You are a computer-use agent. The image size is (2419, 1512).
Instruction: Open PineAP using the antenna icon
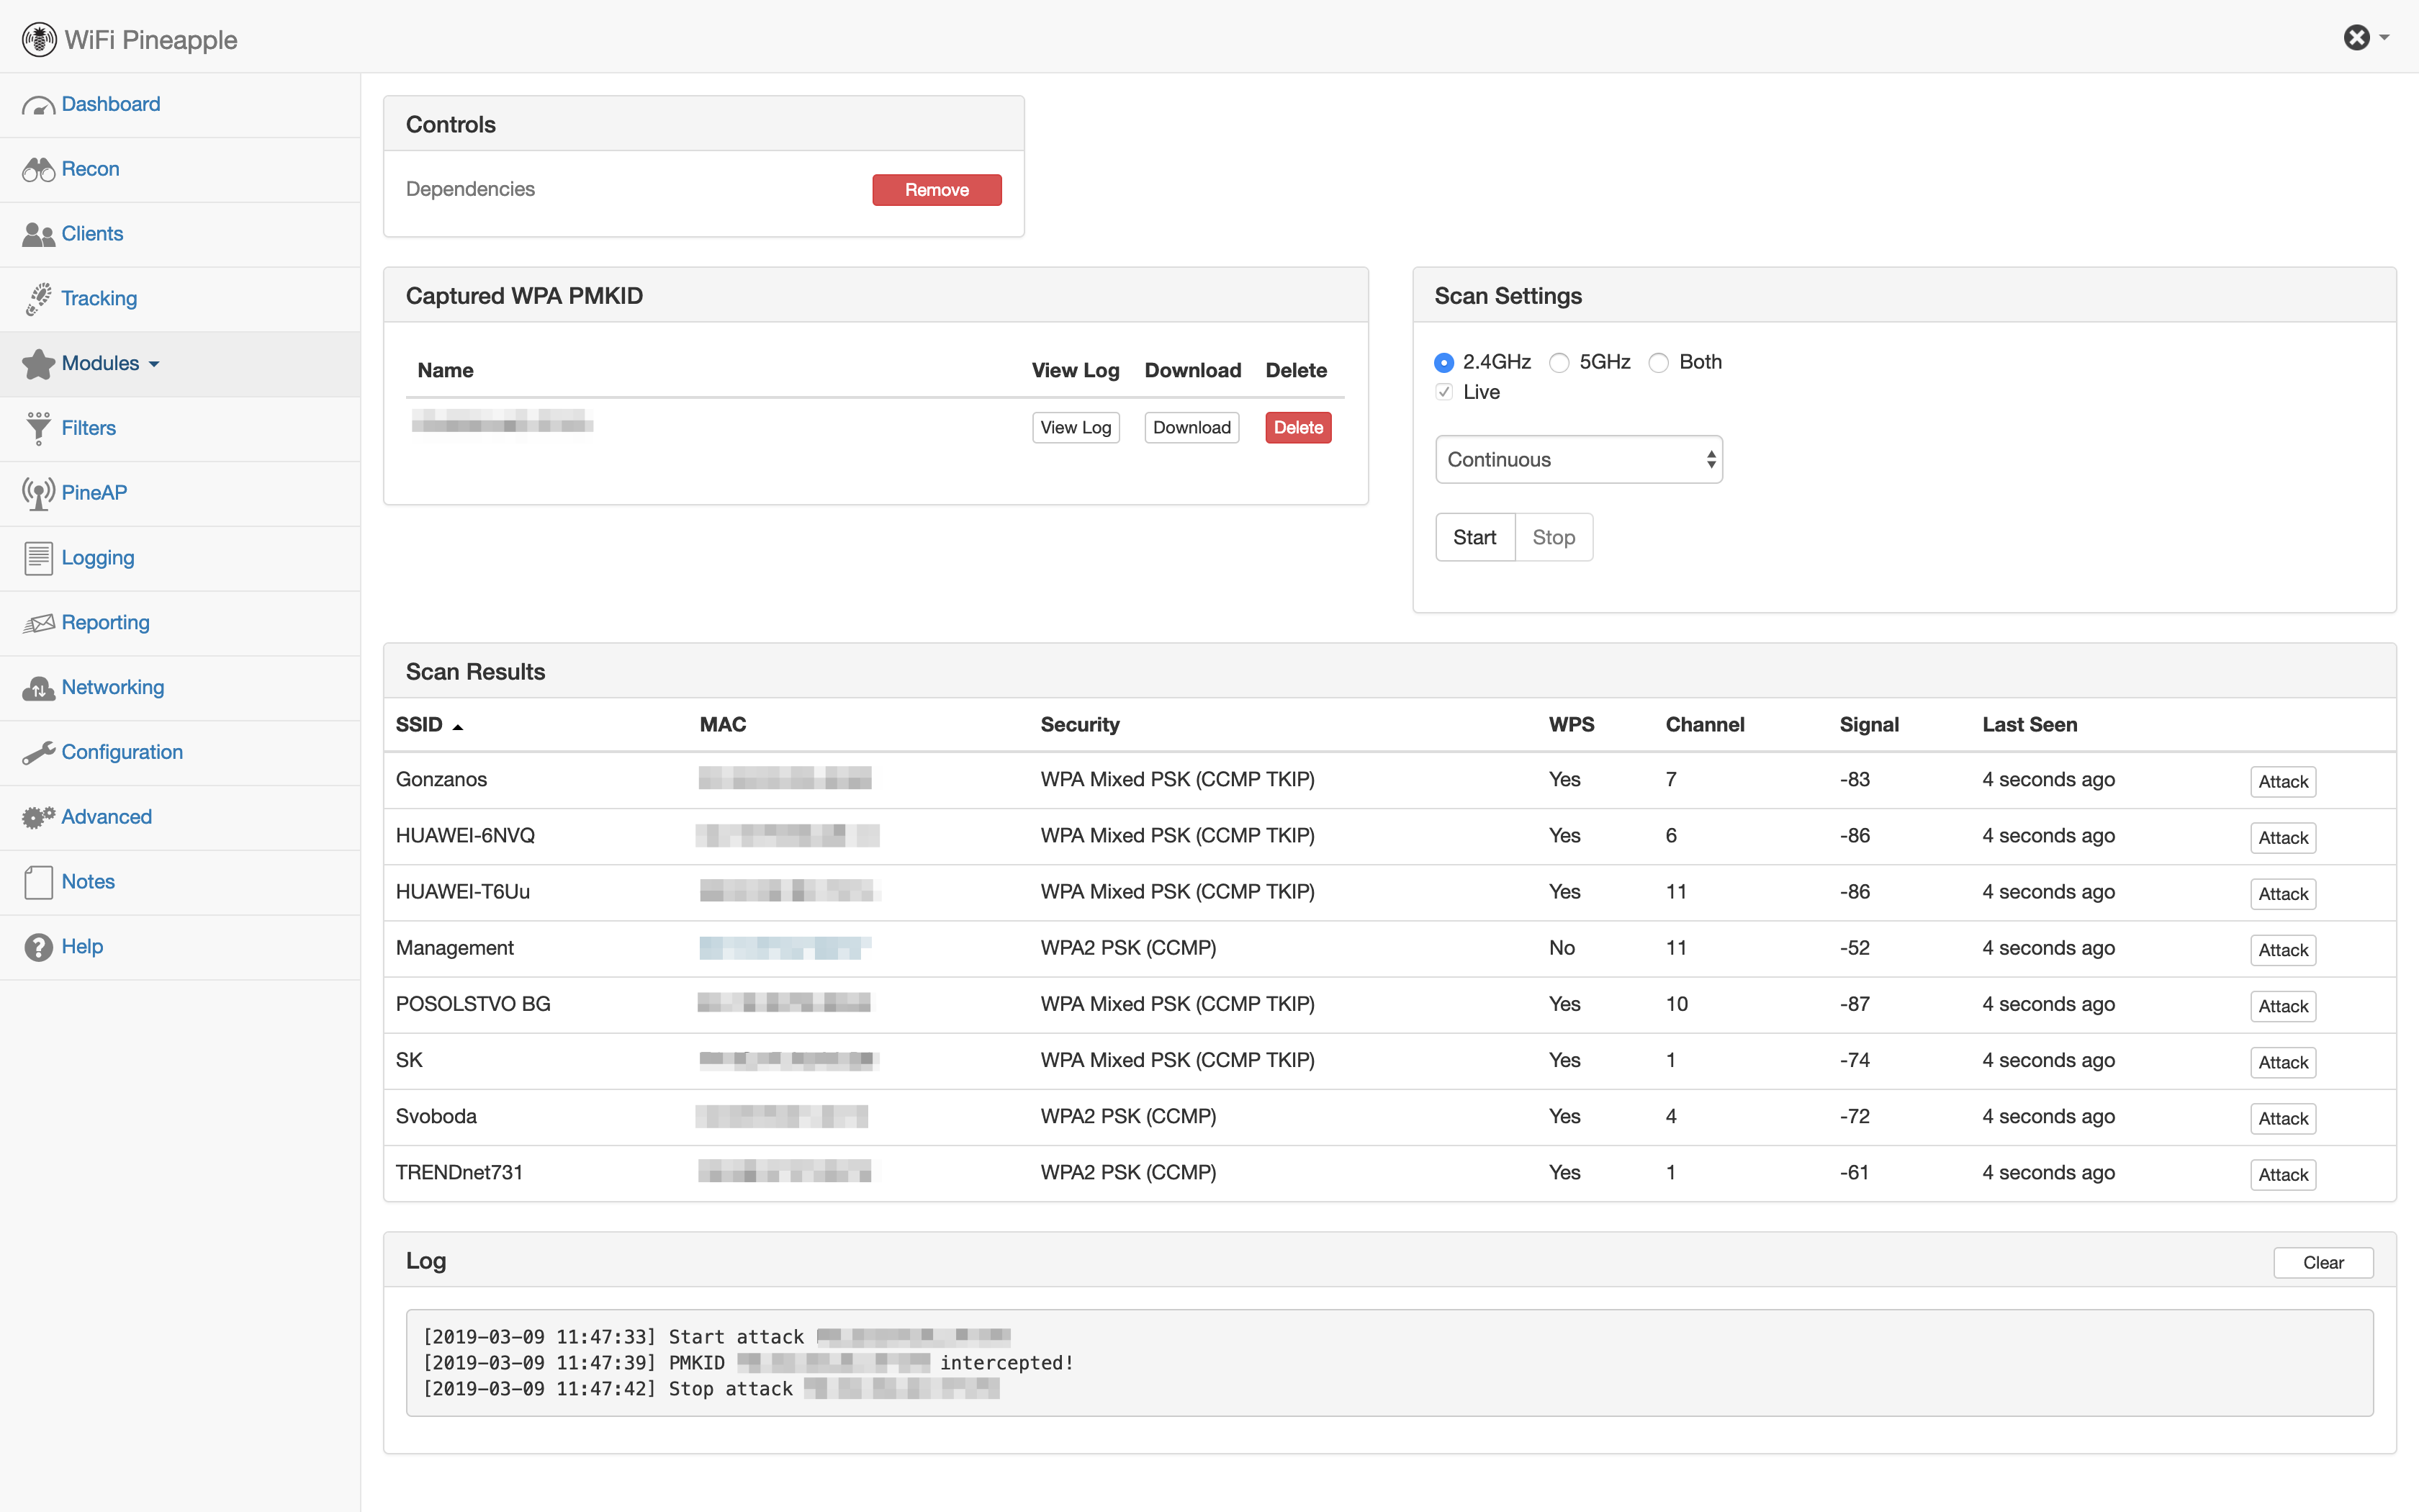click(x=38, y=493)
